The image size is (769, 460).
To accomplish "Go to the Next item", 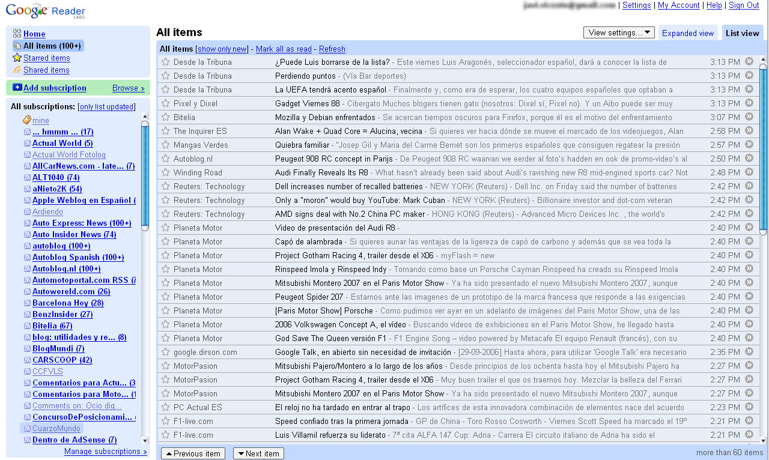I will (258, 453).
